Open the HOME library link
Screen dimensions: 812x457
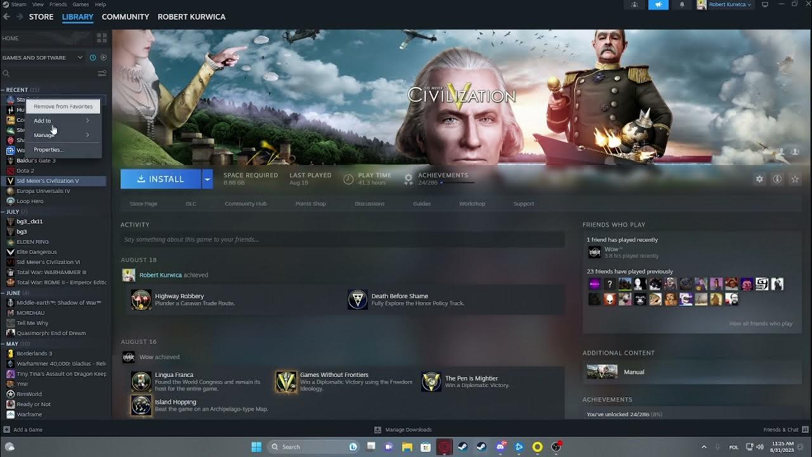(11, 38)
